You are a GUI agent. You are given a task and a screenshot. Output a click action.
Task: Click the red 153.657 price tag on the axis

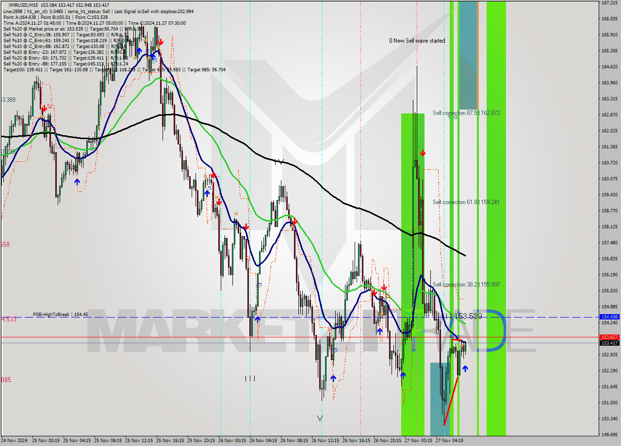609,337
